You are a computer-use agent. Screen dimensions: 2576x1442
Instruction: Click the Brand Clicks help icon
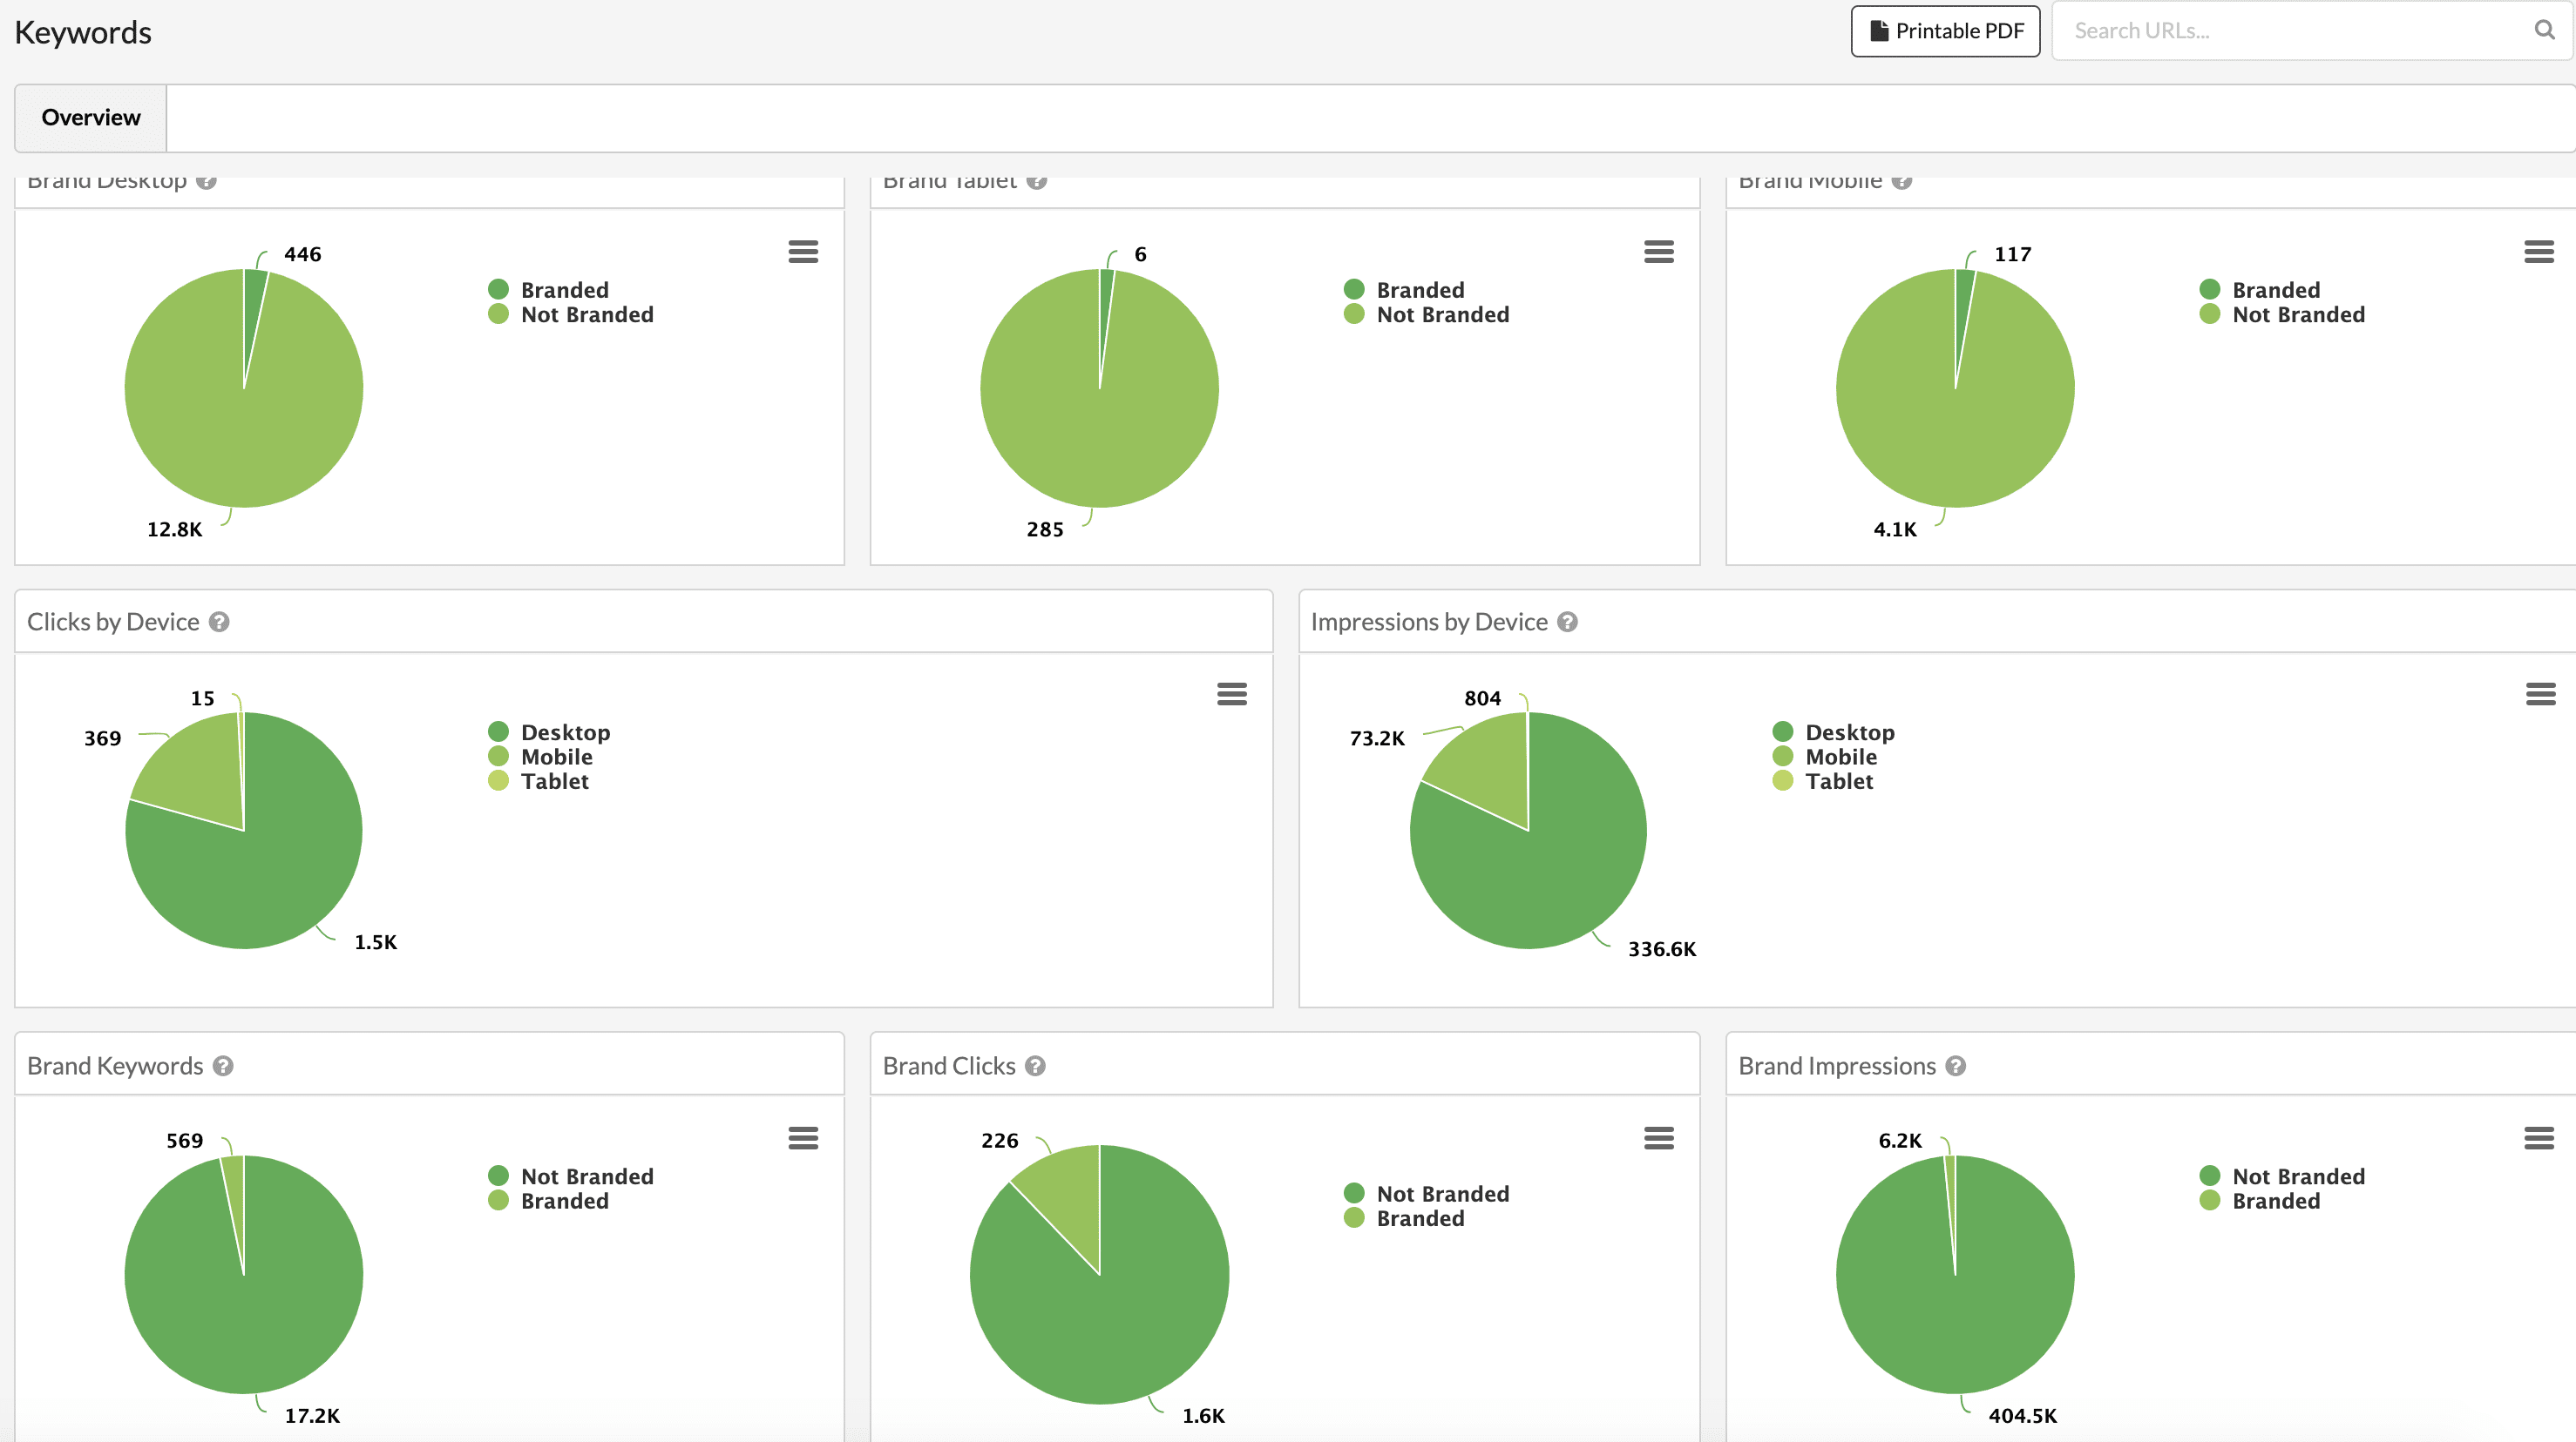click(1035, 1065)
